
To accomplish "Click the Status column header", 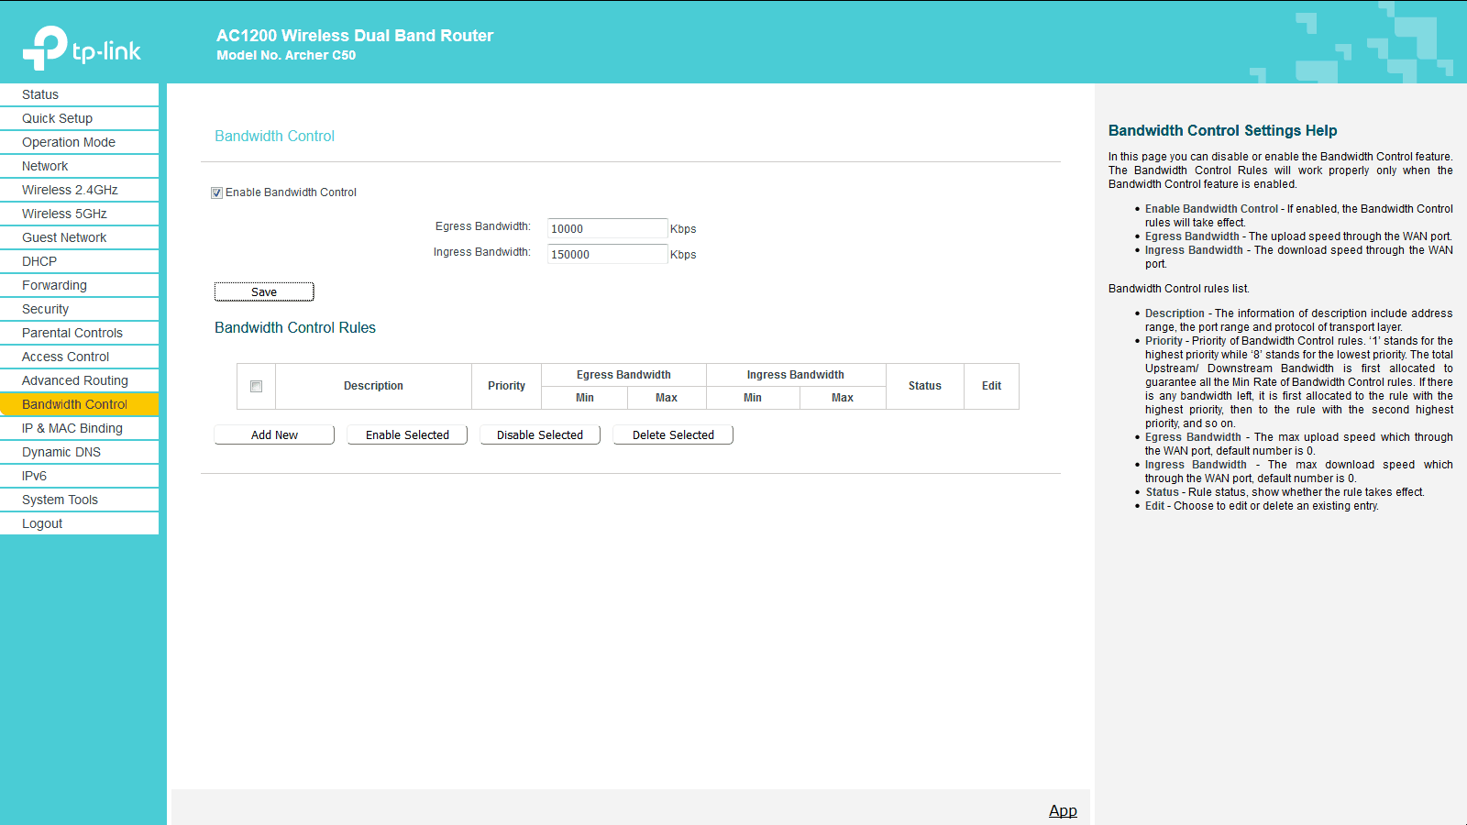I will pos(925,386).
